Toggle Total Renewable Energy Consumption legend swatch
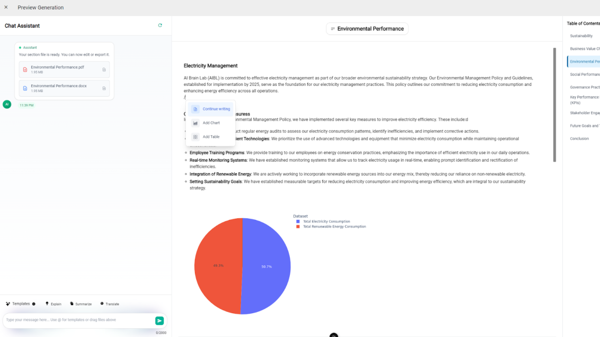 (298, 227)
